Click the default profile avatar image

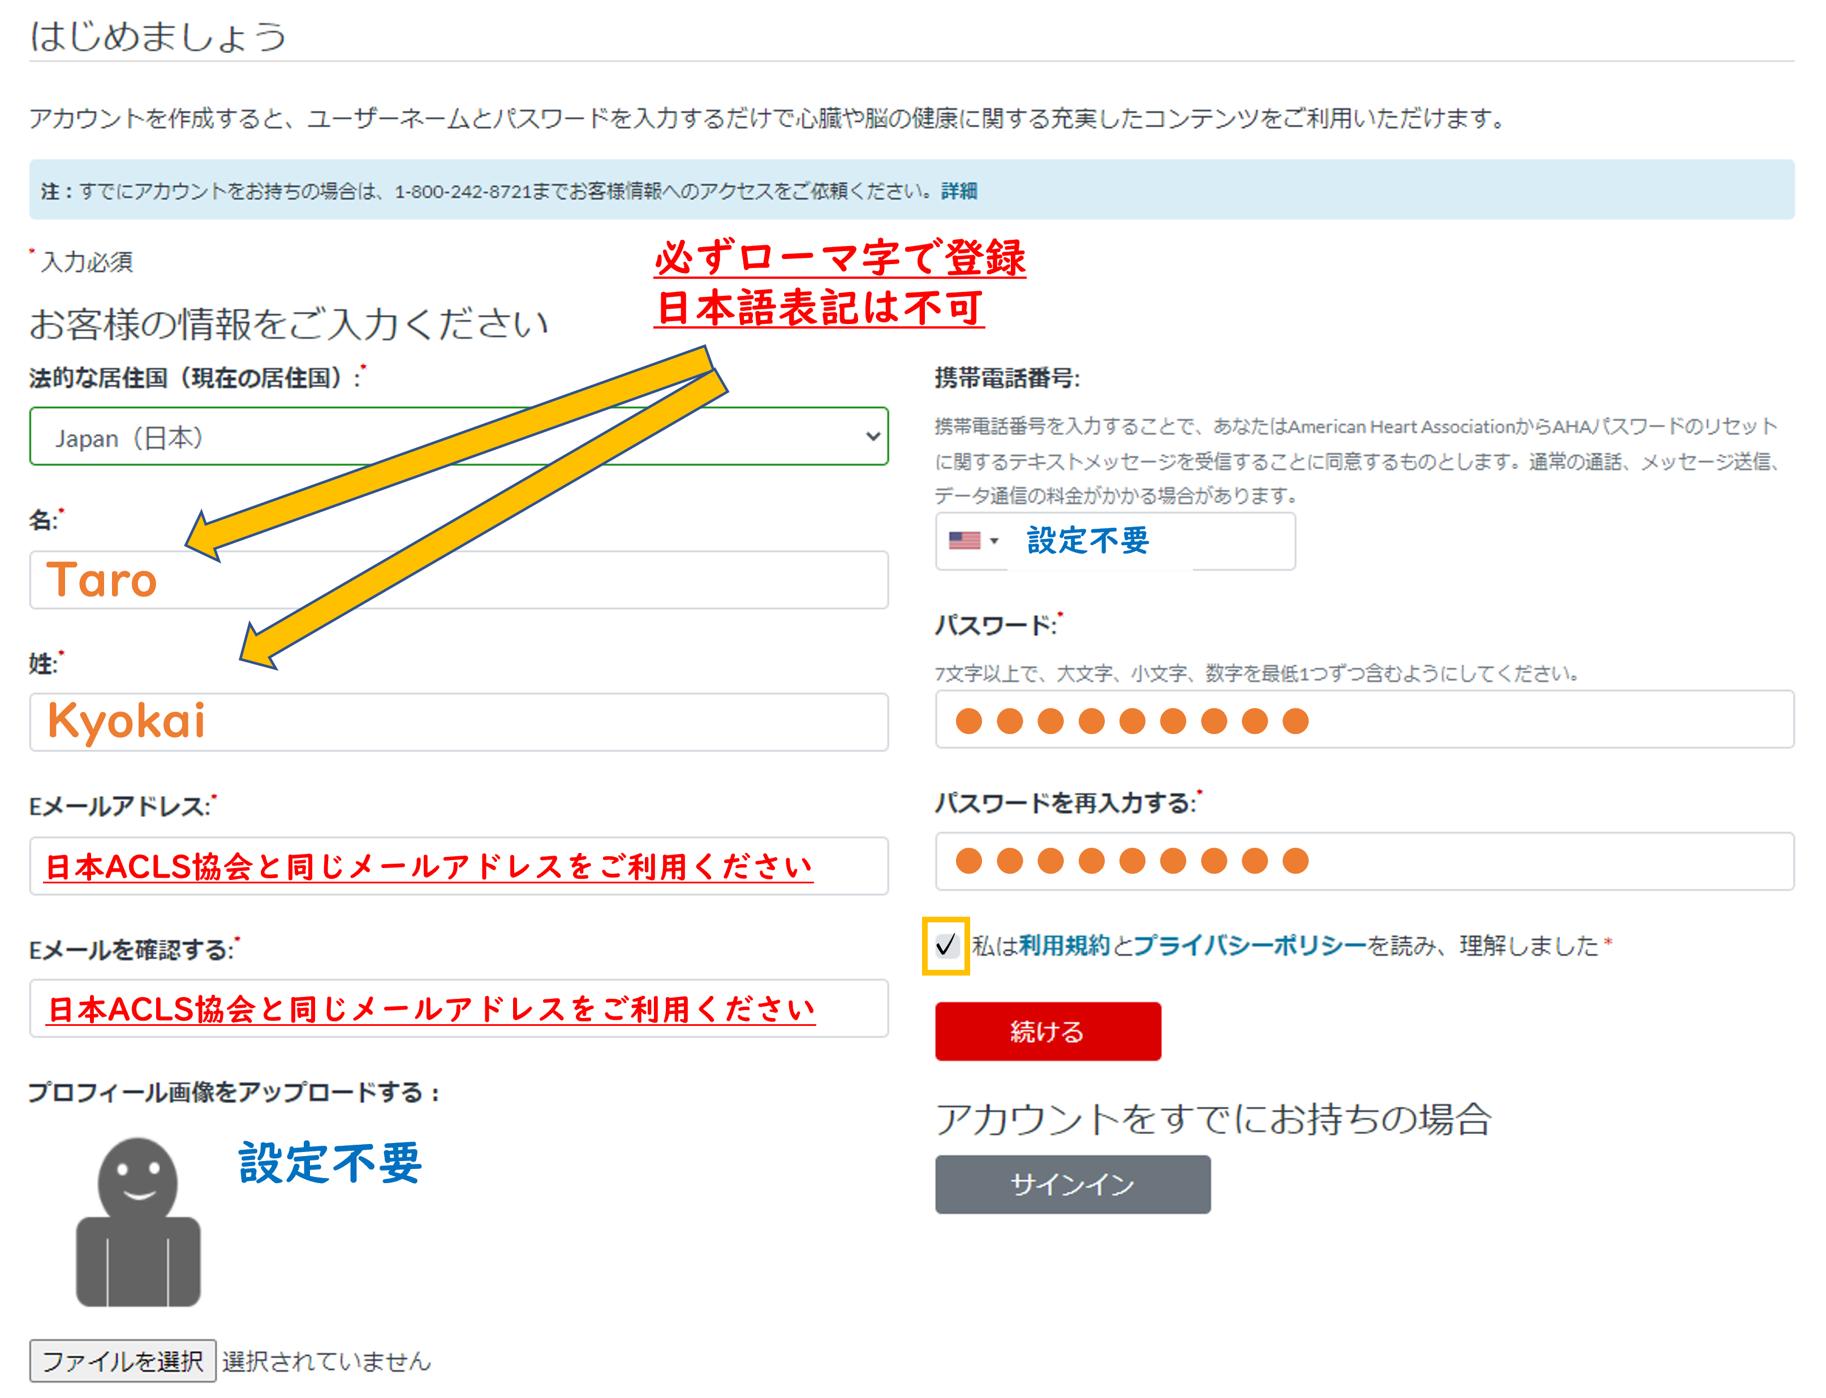(138, 1222)
